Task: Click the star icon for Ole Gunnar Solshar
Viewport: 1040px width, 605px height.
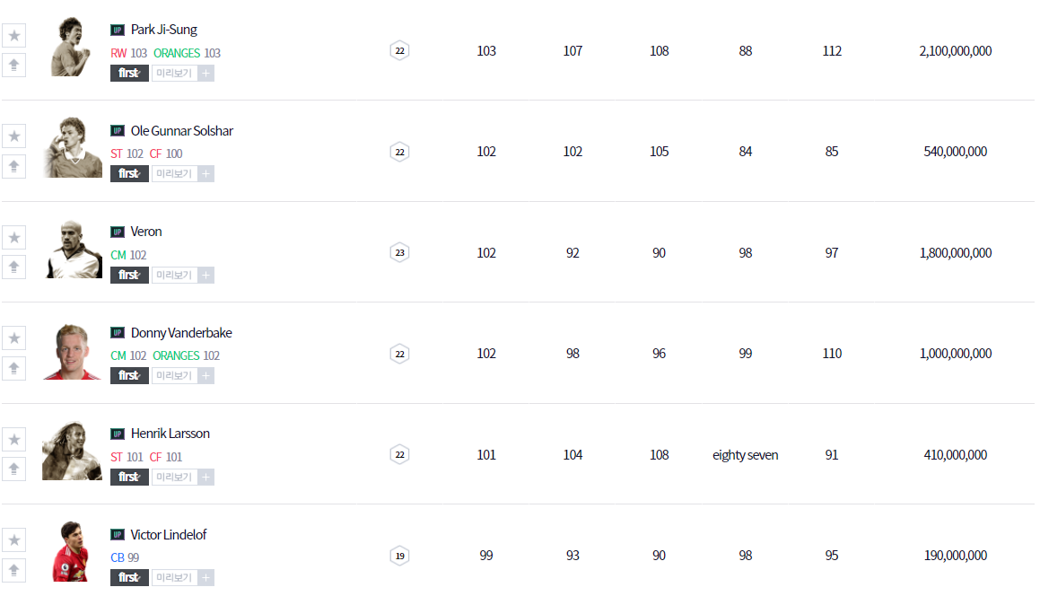Action: [14, 136]
